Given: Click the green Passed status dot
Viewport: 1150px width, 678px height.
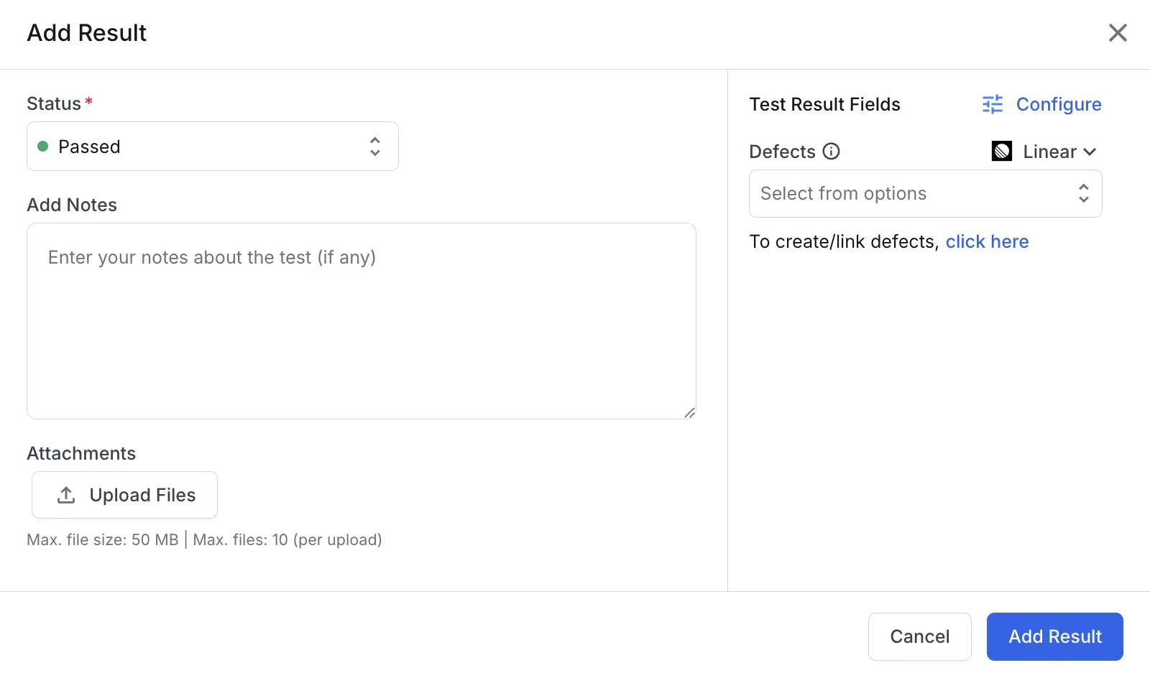Looking at the screenshot, I should [43, 147].
